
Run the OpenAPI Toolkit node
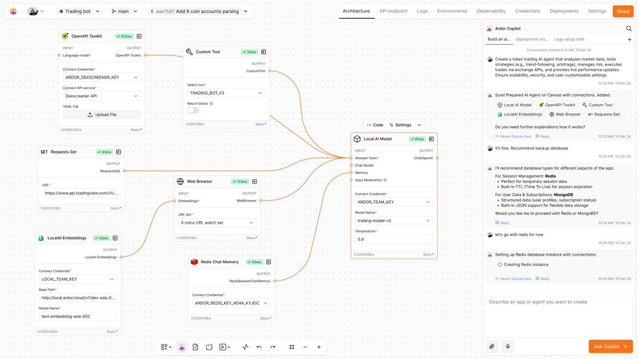click(139, 36)
